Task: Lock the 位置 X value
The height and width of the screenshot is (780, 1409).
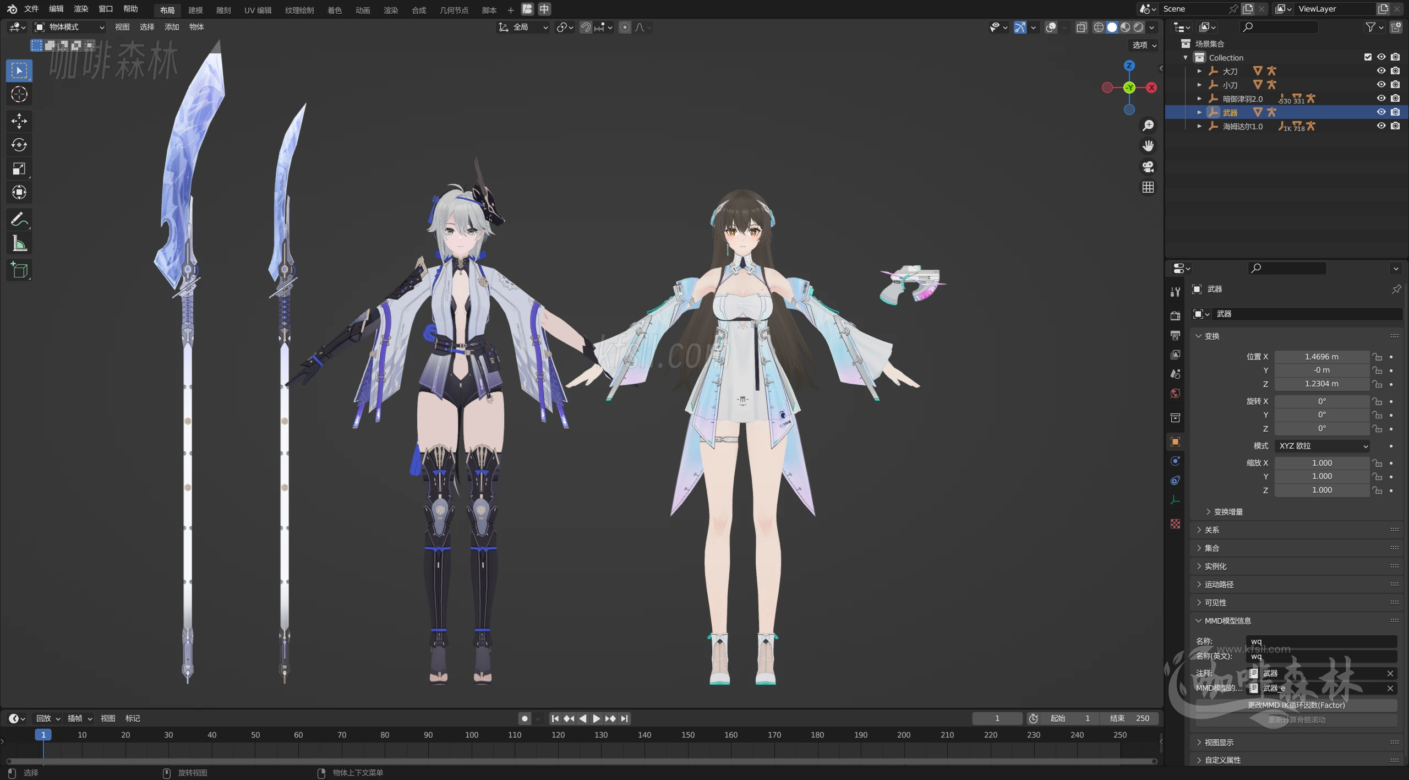Action: click(1377, 357)
